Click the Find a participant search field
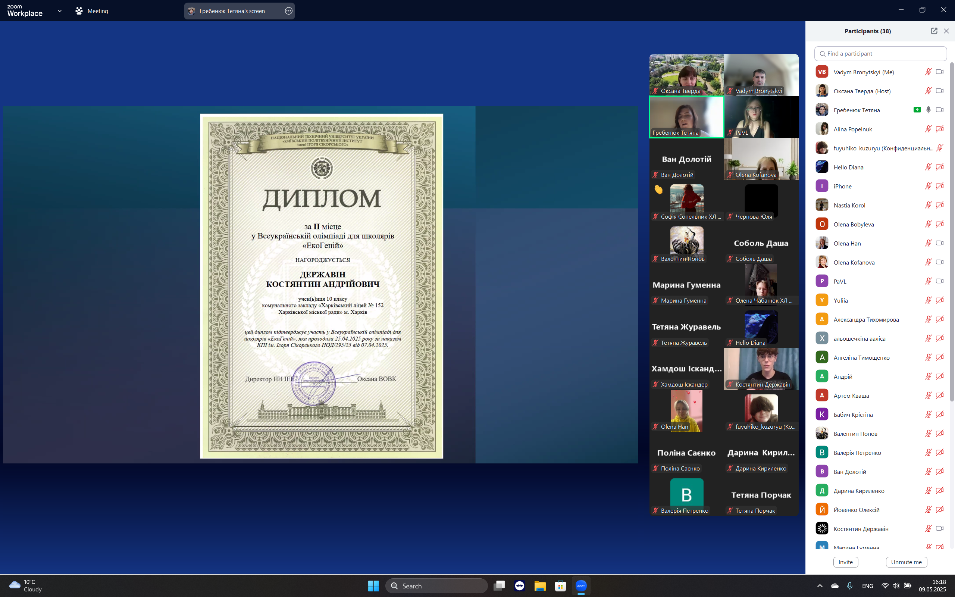Image resolution: width=955 pixels, height=597 pixels. click(880, 54)
